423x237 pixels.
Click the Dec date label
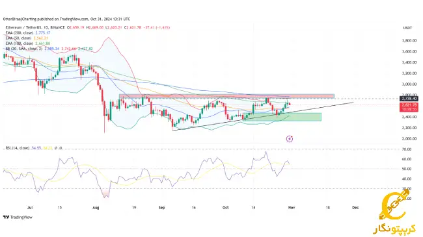(355, 208)
